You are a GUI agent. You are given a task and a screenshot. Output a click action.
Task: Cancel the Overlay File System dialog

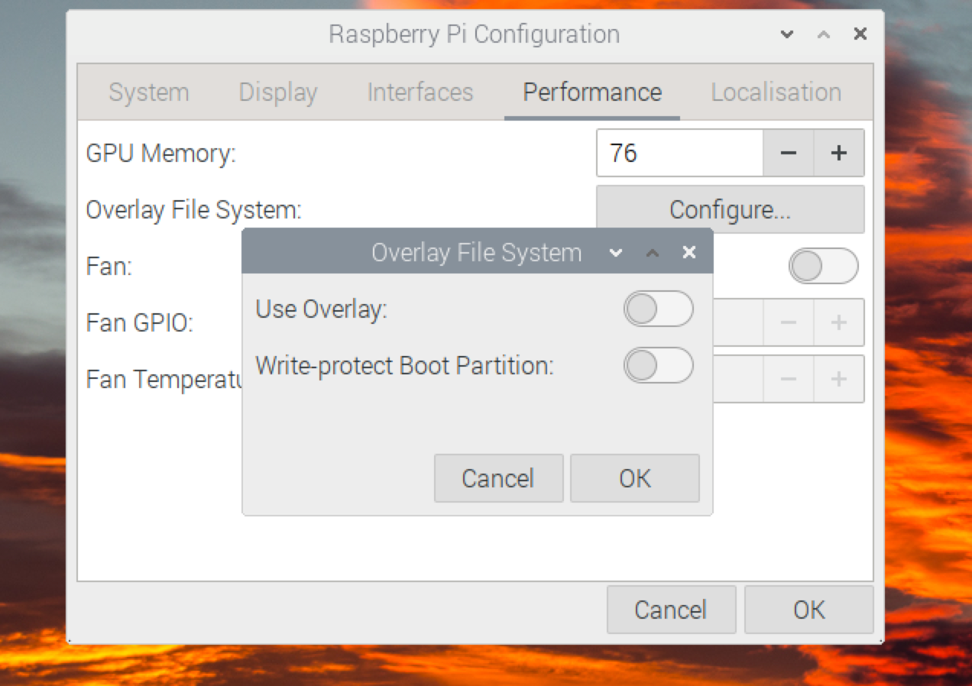click(498, 478)
